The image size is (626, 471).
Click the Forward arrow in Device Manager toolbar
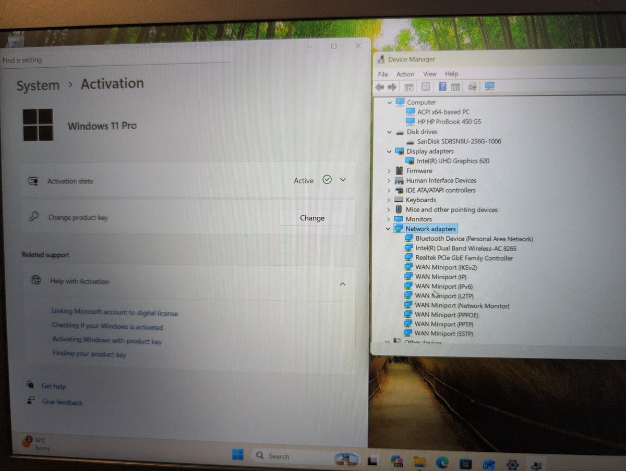(x=391, y=87)
